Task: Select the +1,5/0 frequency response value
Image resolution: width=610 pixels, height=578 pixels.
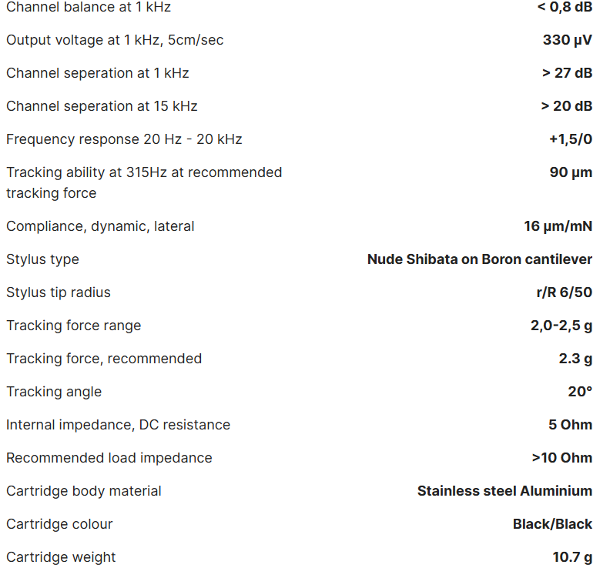Action: tap(570, 139)
